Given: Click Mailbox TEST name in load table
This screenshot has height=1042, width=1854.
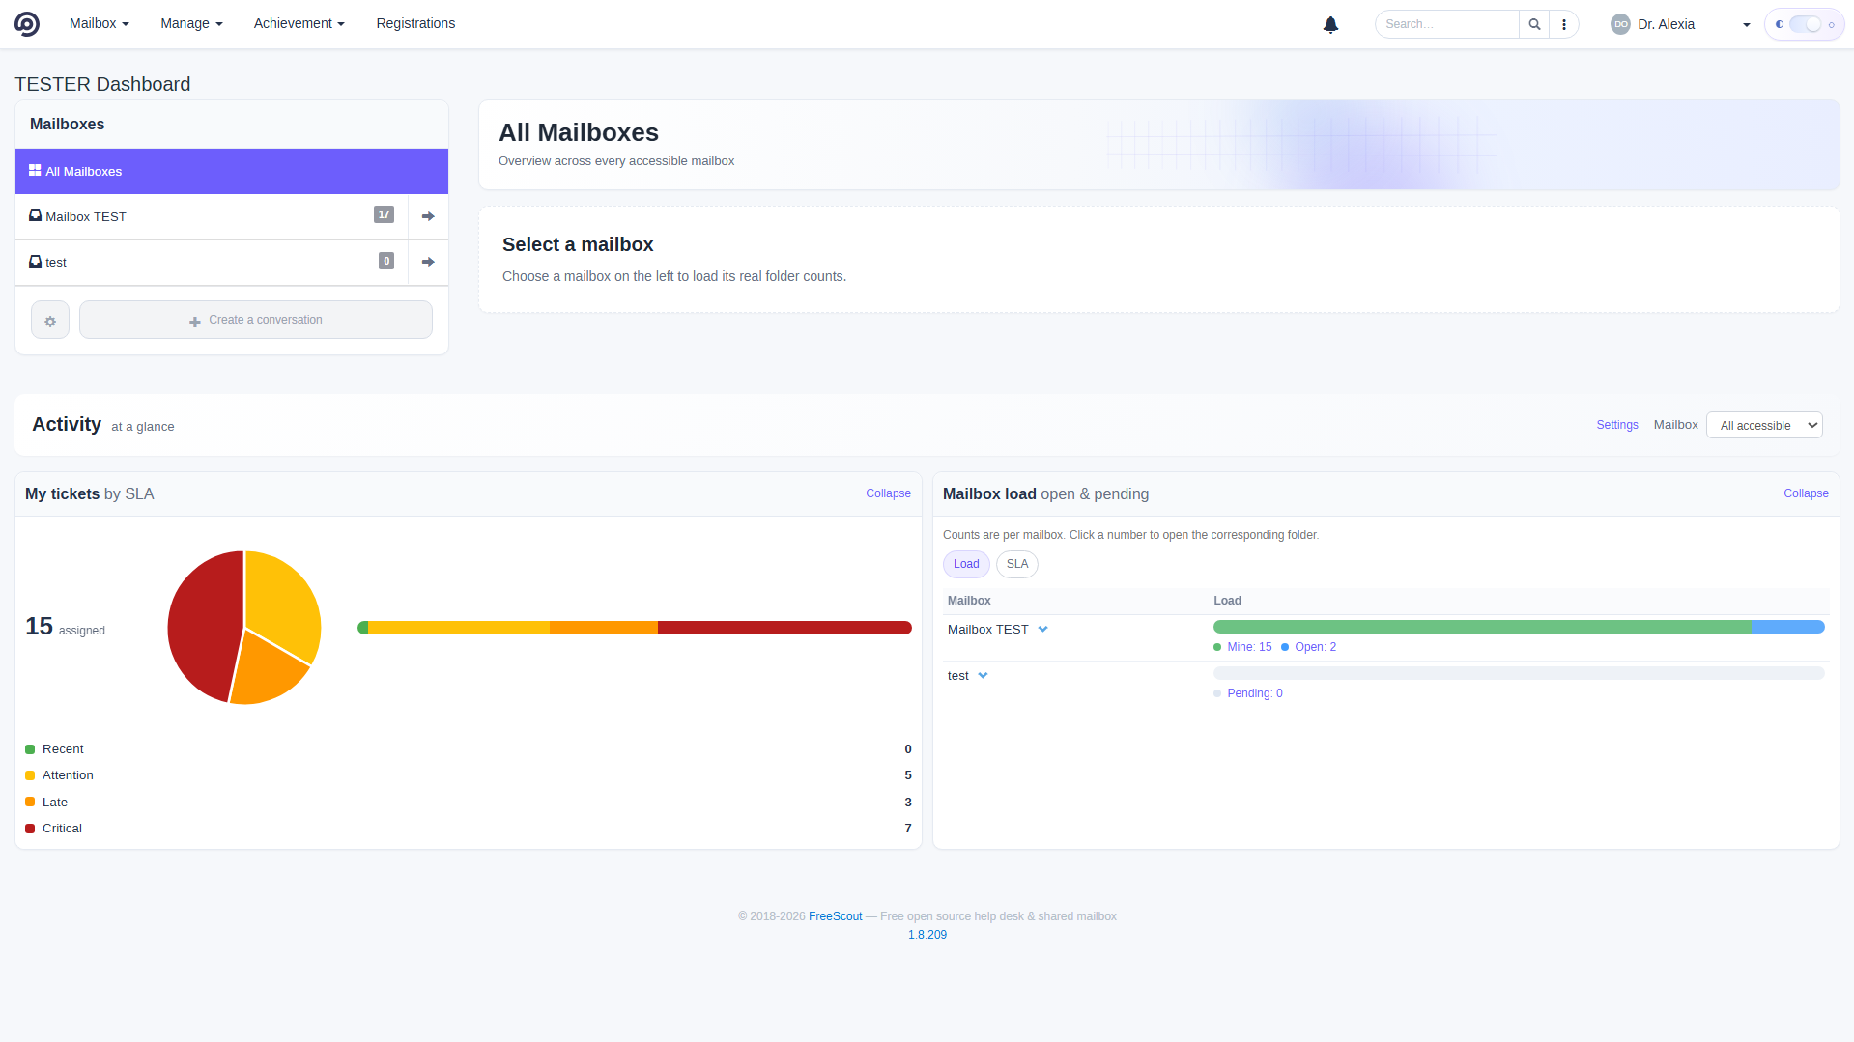Looking at the screenshot, I should (x=987, y=630).
